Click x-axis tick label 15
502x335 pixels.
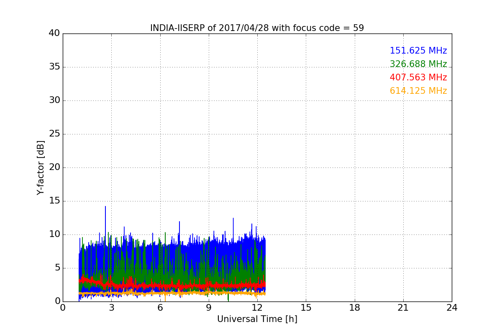coord(306,308)
